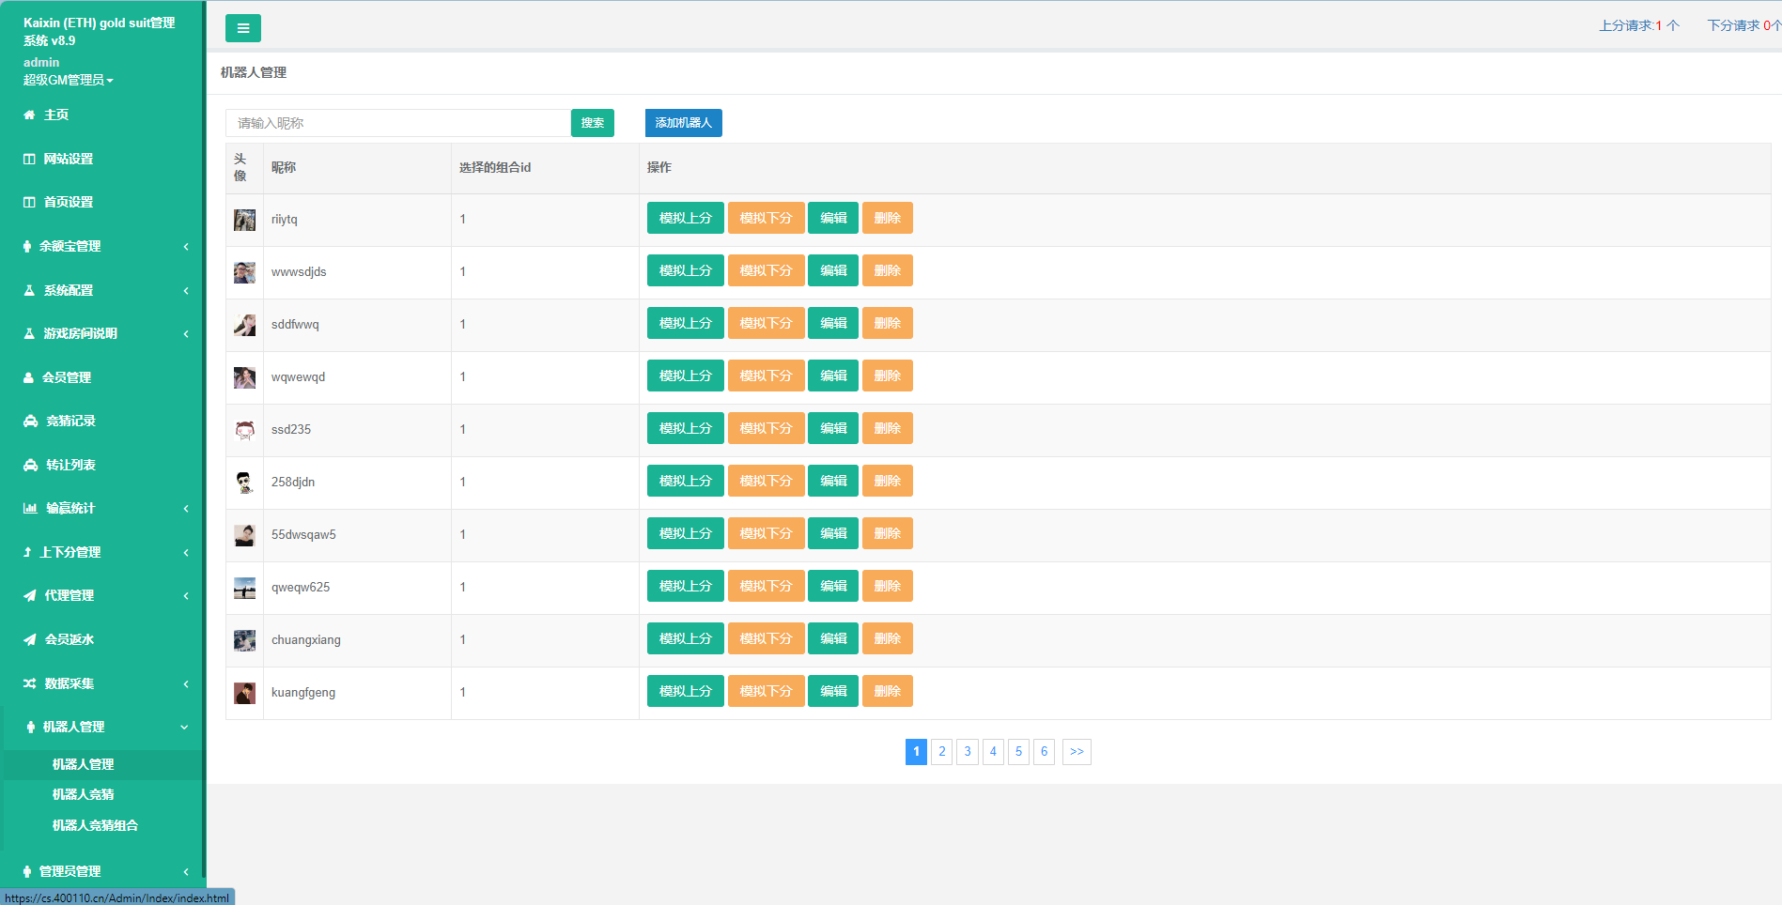Collapse the 机器人管理 sidebar section

[x=101, y=727]
